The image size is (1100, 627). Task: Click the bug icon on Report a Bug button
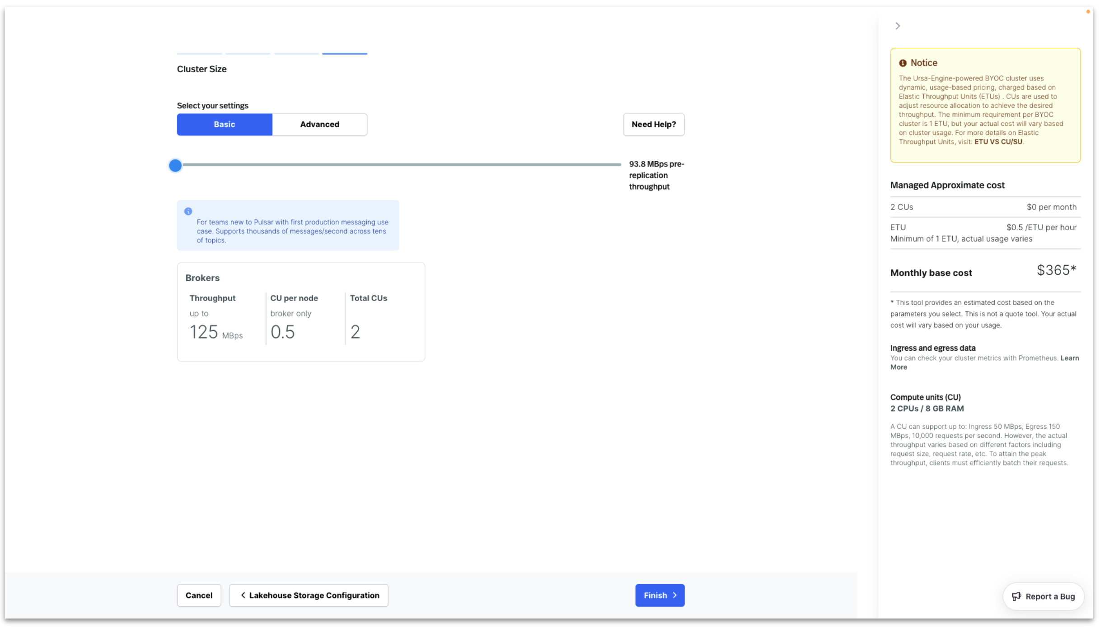tap(1017, 596)
